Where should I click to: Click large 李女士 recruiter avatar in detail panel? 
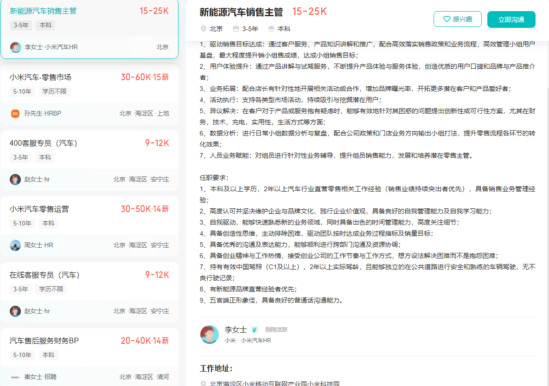[210, 334]
